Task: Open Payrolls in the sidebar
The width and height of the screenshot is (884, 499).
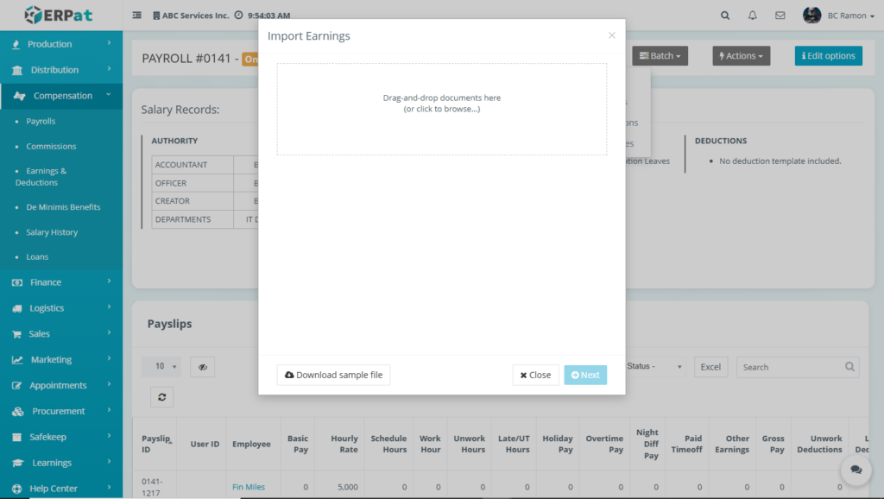Action: tap(41, 121)
